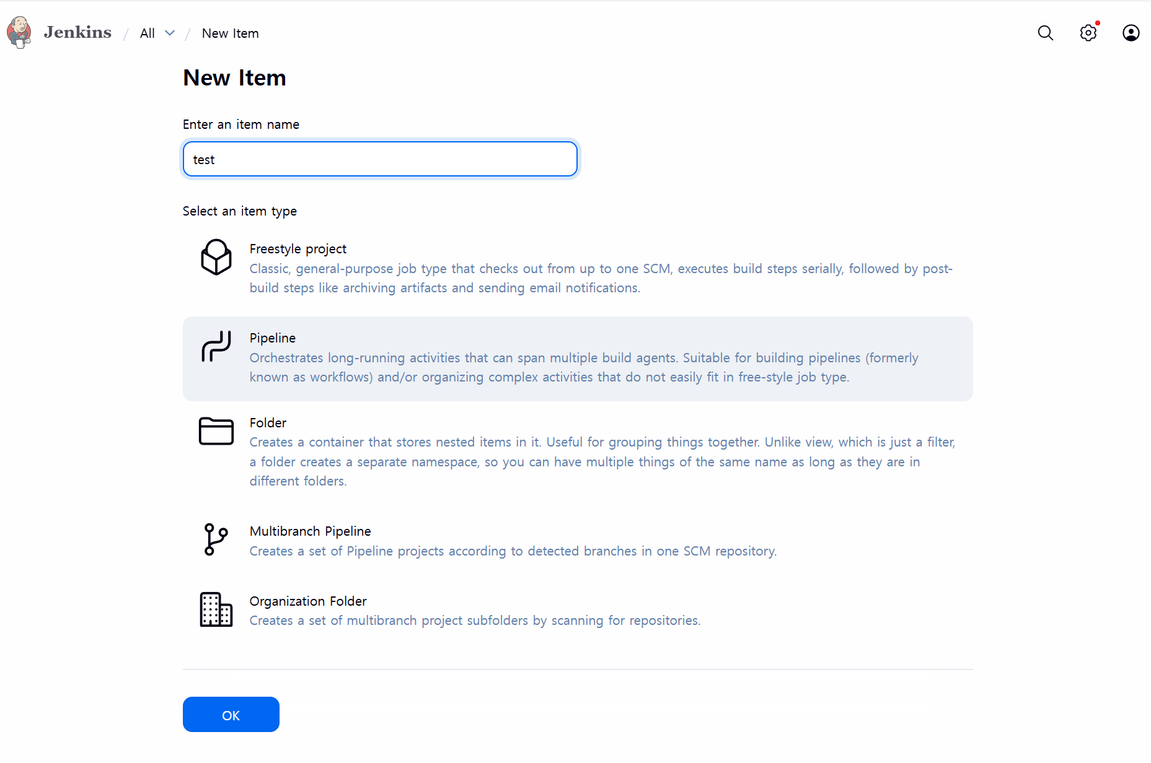Focus the item name input field
1151x763 pixels.
[x=380, y=159]
